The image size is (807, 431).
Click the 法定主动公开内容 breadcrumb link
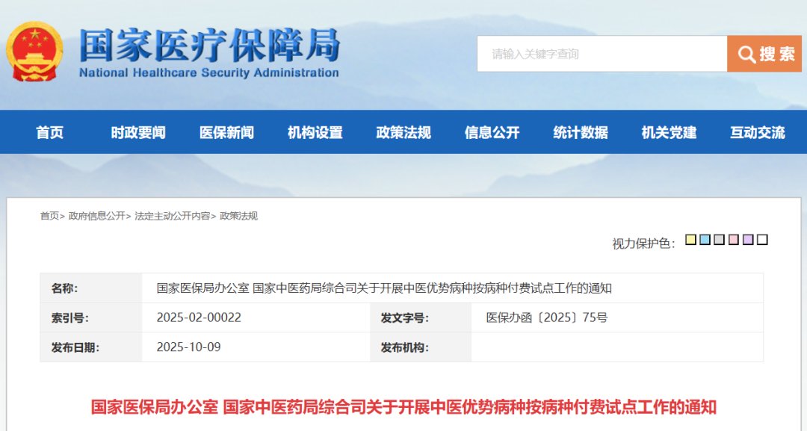click(172, 216)
